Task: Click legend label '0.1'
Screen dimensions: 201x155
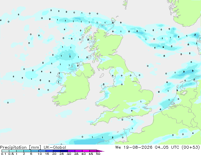Action: (x=3, y=154)
